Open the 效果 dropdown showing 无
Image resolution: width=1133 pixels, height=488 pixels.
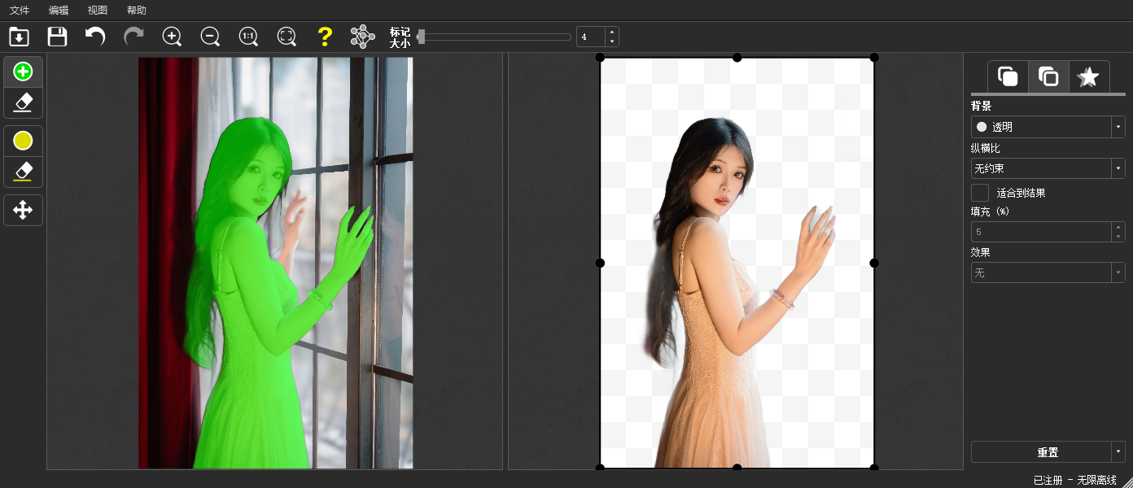(1048, 272)
